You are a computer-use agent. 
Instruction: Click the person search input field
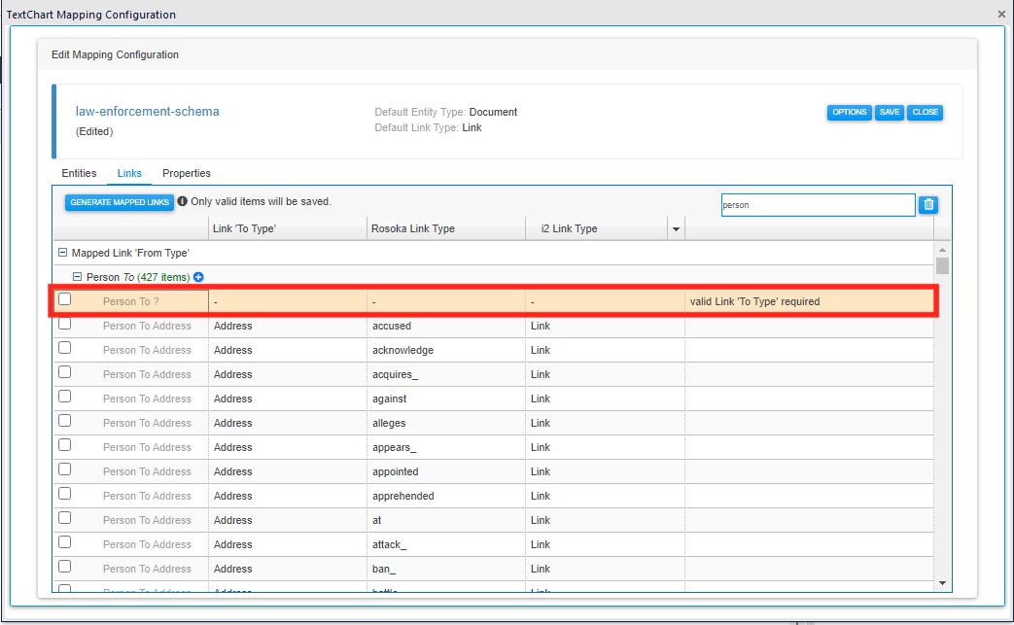tap(818, 204)
